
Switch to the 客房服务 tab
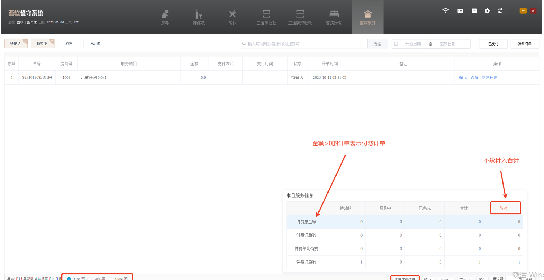pos(368,17)
